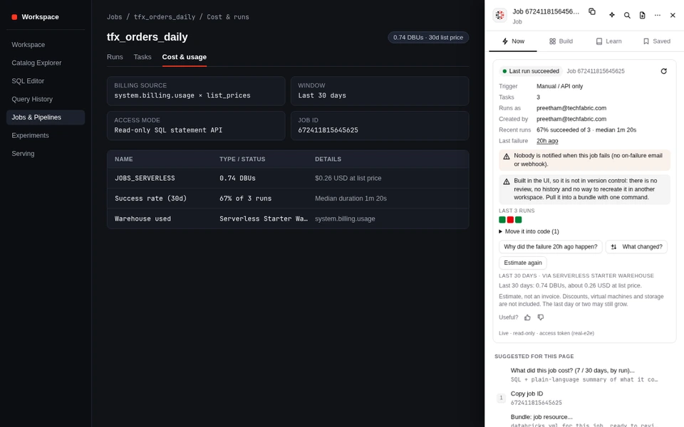The image size is (684, 427).
Task: Click the Job ID 672411815645625 card
Action: click(380, 126)
